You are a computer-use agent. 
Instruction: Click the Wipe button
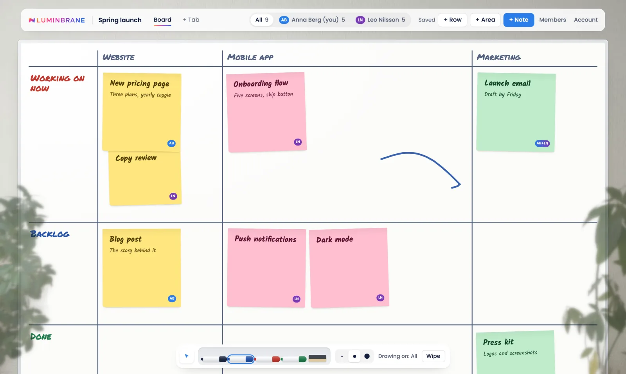tap(433, 356)
